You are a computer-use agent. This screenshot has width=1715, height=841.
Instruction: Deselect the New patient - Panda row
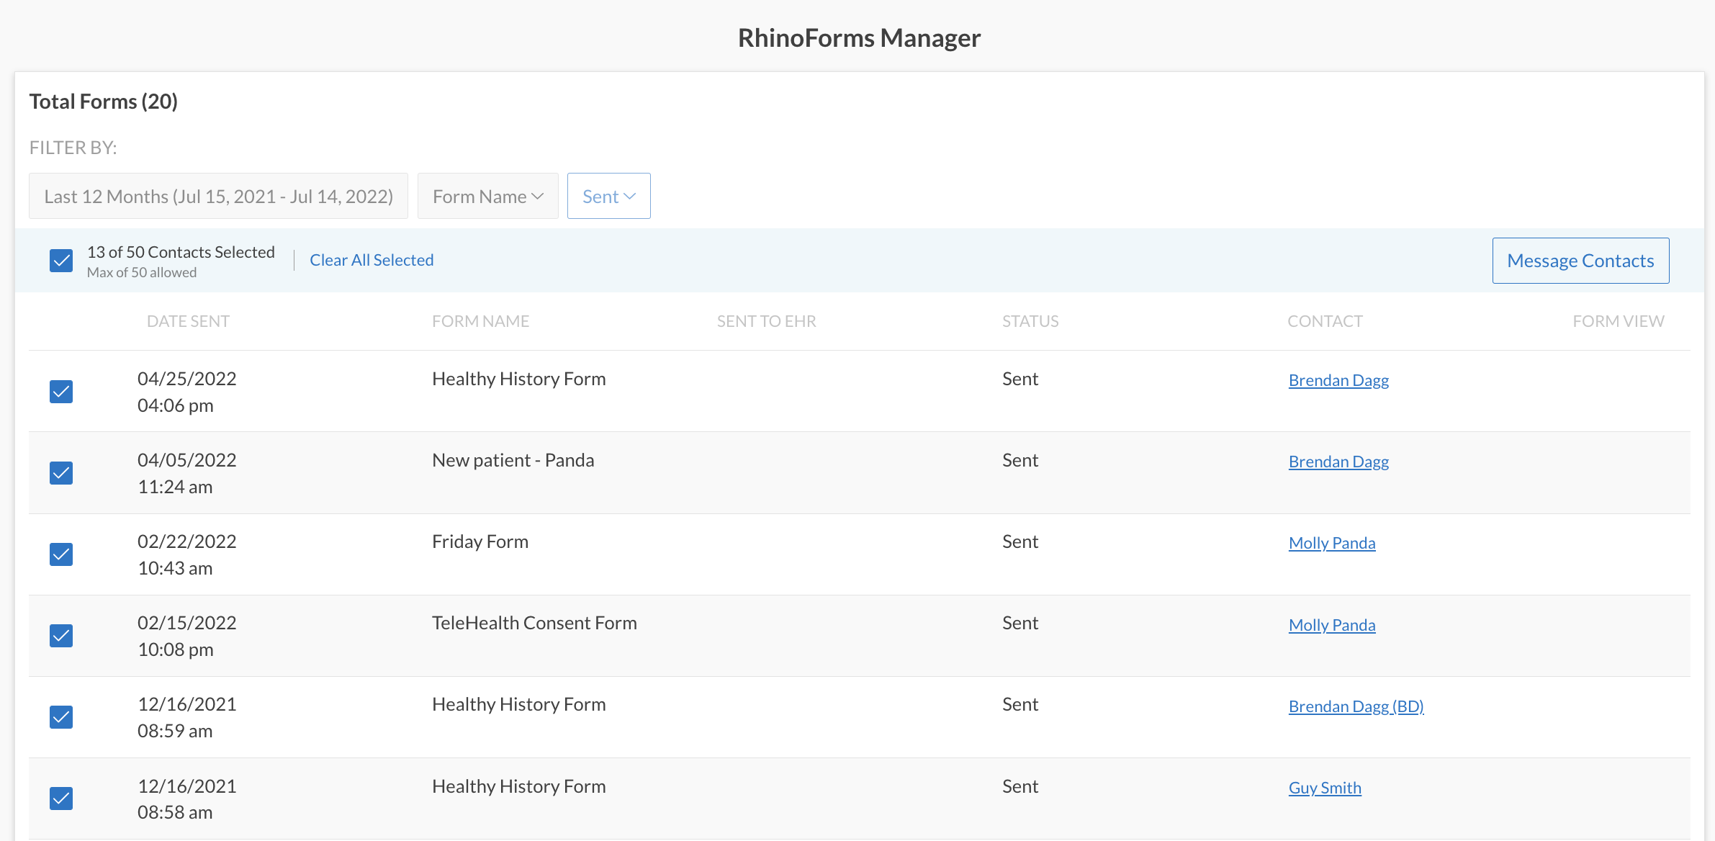click(61, 473)
